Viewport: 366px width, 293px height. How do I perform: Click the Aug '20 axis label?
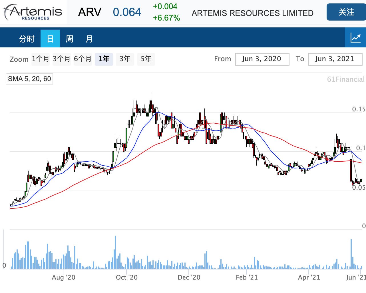64,277
